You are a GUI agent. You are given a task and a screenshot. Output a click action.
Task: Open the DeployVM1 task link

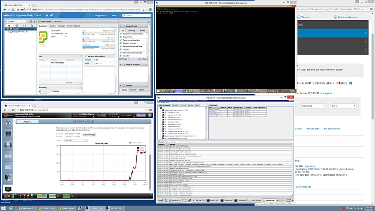tap(127, 37)
